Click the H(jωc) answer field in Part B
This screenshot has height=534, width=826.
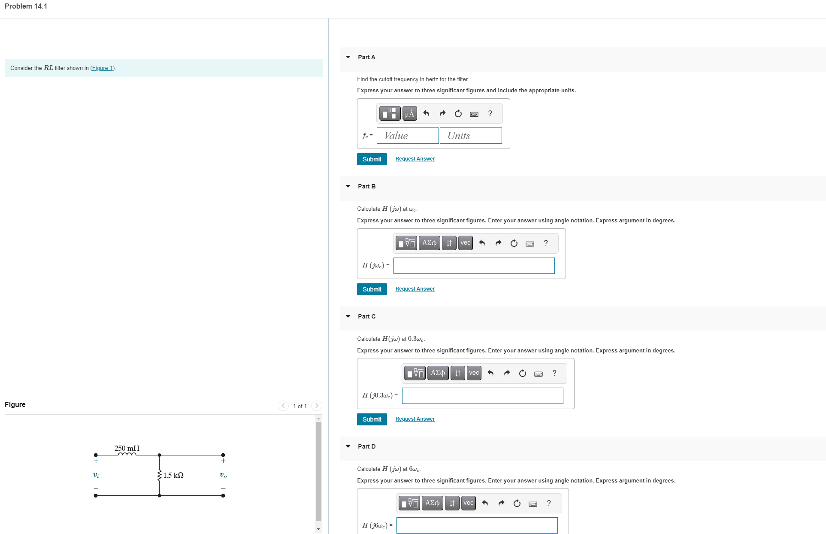tap(473, 265)
